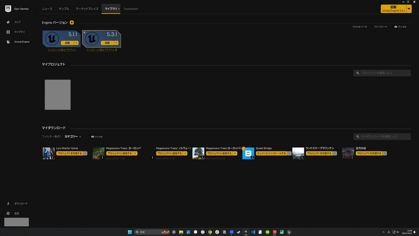Show hidden system tray icons
419x236 pixels.
383,232
